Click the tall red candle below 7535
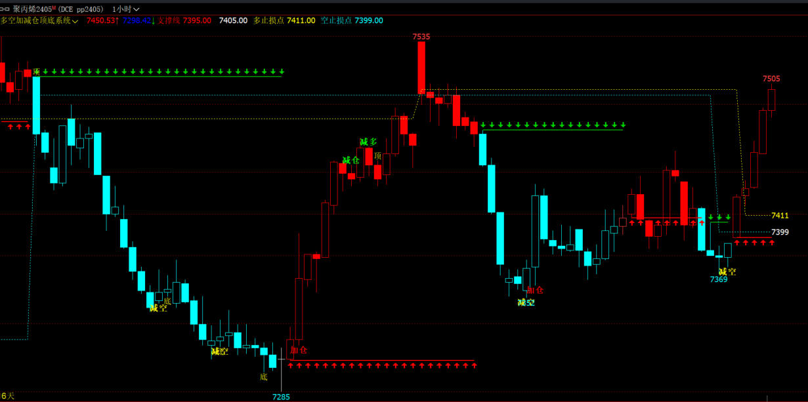The height and width of the screenshot is (402, 808). point(421,68)
